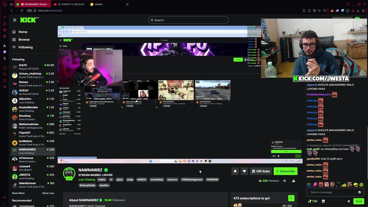Click the Kick search box
The height and width of the screenshot is (207, 368).
tap(188, 20)
